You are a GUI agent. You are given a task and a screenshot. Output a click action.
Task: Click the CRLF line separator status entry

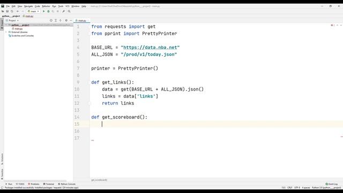(289, 188)
